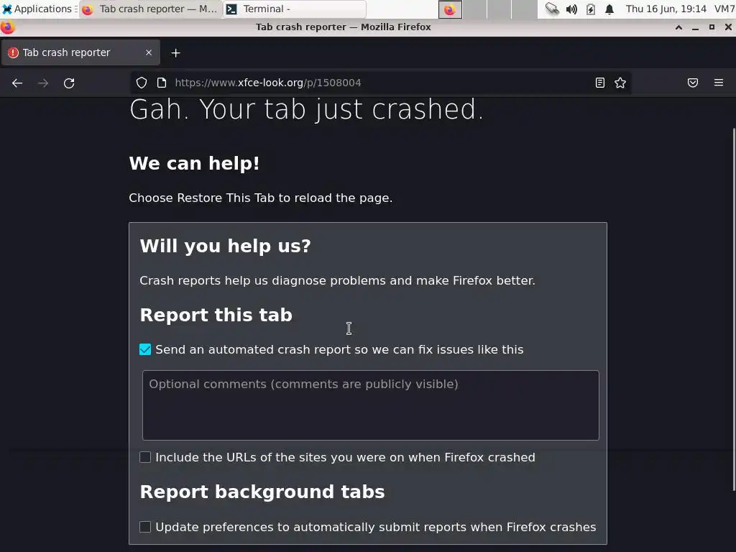Save page to Pocket

point(693,83)
